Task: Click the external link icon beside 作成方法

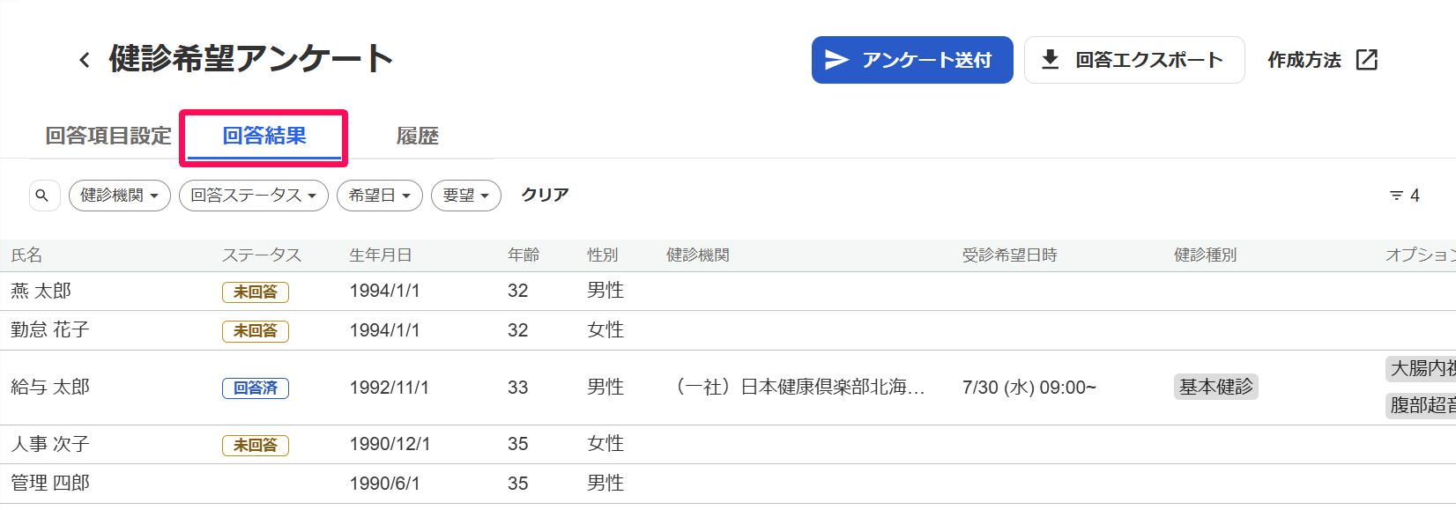Action: [1367, 60]
